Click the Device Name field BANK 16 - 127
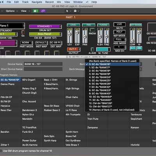This screenshot has width=156, height=156. pyautogui.click(x=43, y=64)
